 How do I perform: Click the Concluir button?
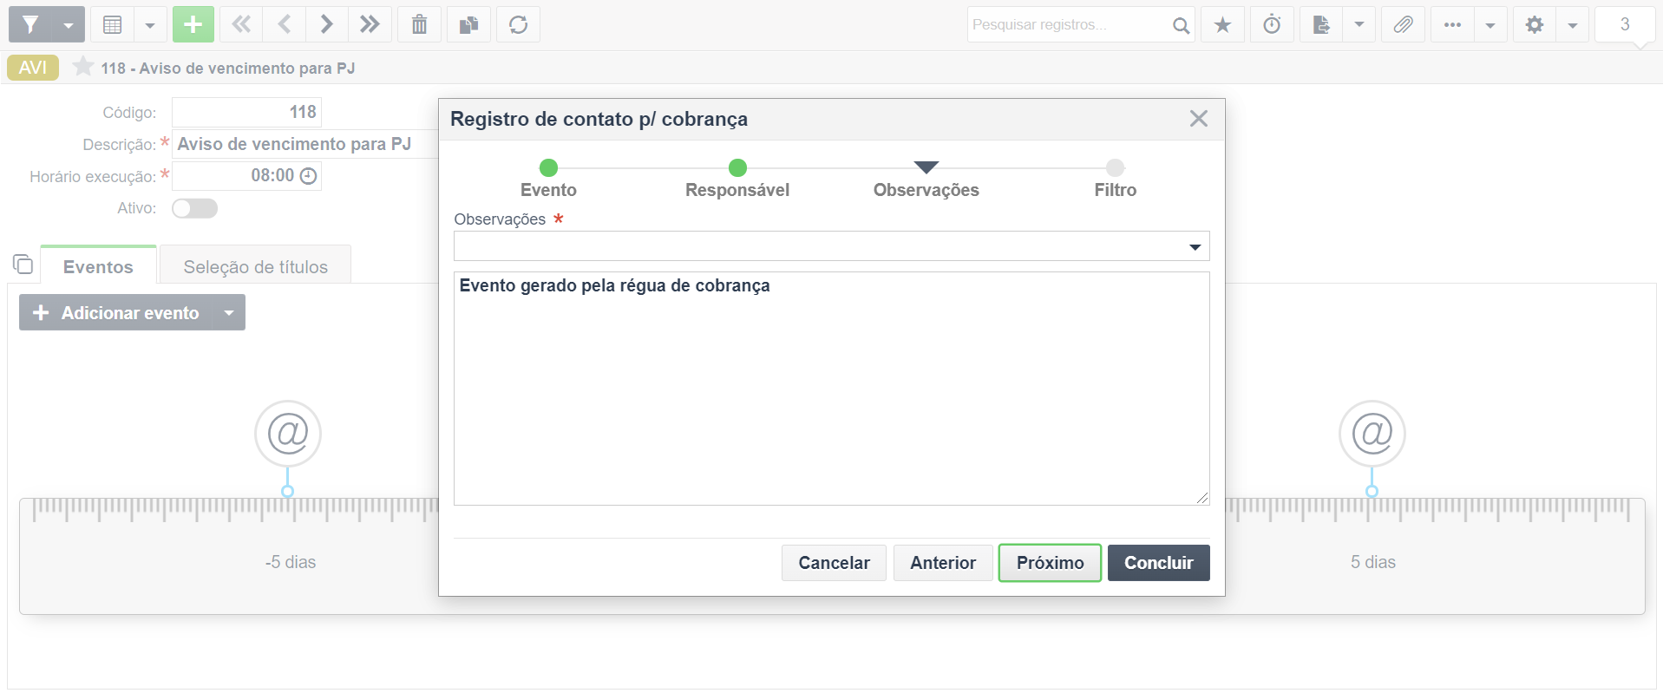pos(1158,563)
